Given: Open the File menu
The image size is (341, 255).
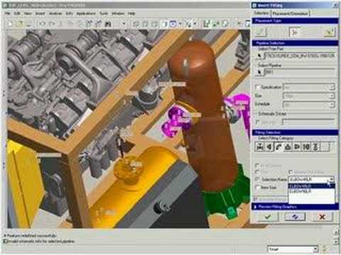Looking at the screenshot, I should point(8,13).
